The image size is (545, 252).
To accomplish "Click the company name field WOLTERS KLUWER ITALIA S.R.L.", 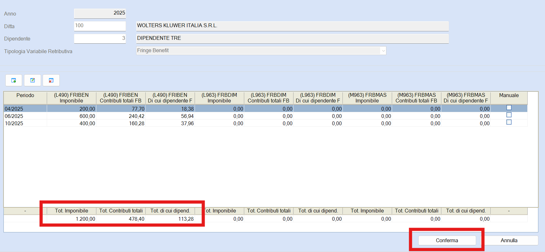I will click(x=292, y=26).
